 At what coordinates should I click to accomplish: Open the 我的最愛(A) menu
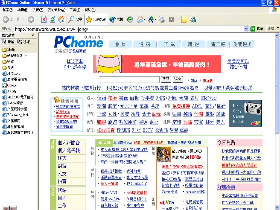[x=56, y=10]
